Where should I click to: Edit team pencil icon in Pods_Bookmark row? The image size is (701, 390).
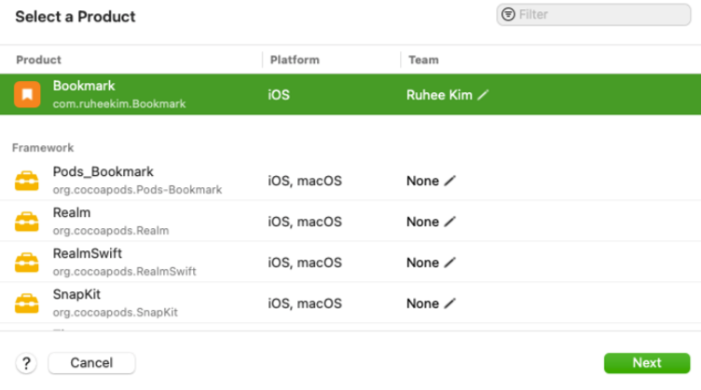449,181
